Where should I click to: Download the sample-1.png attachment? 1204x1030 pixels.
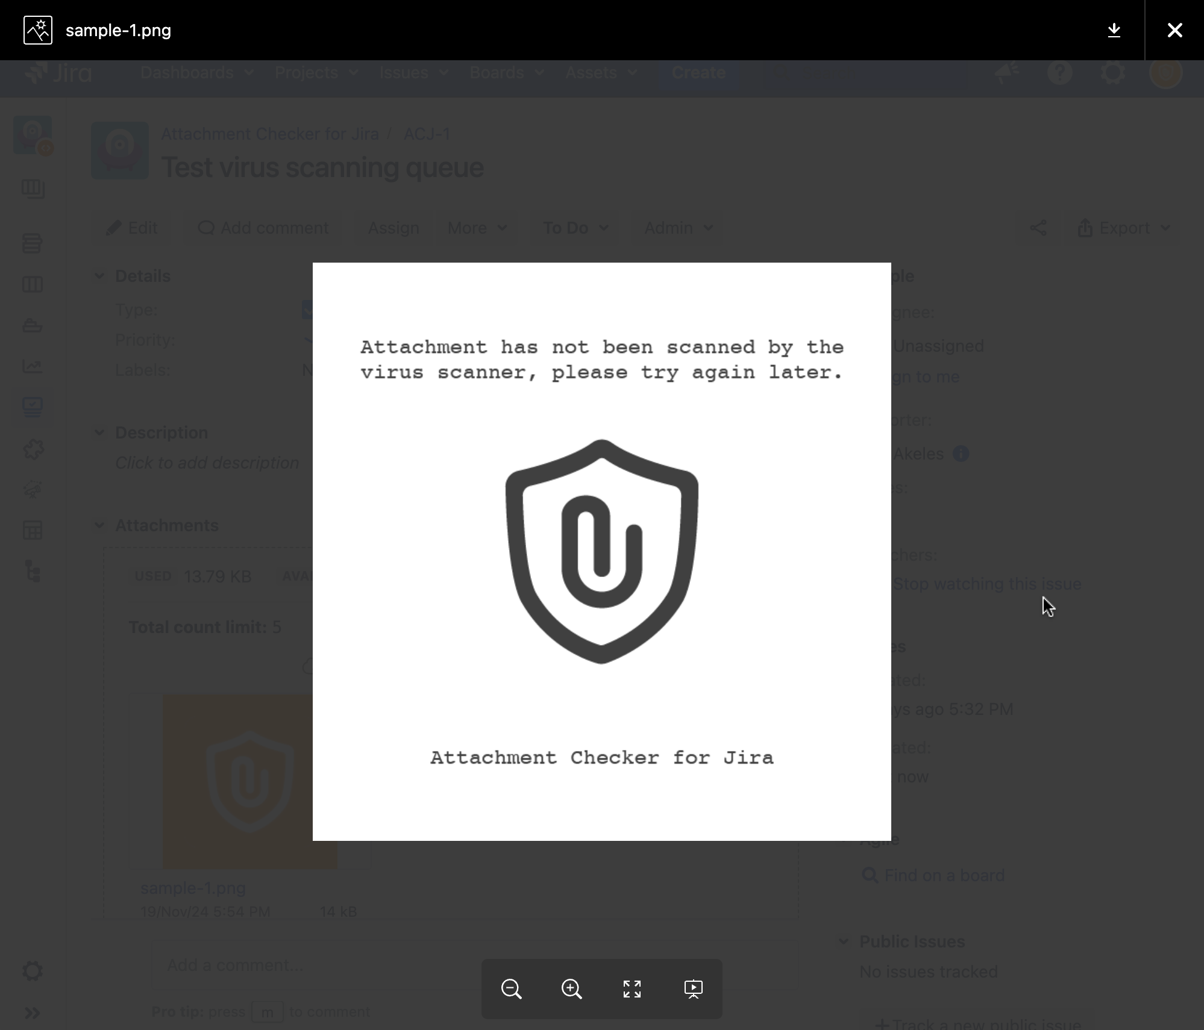1114,30
